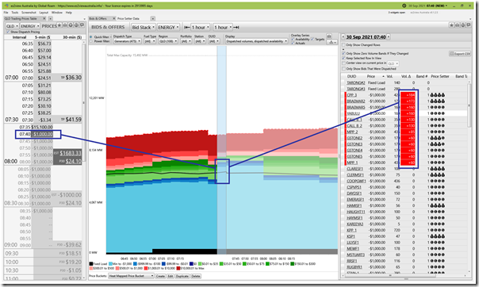Select the Quick filter radio button
The height and width of the screenshot is (287, 479).
90,37
